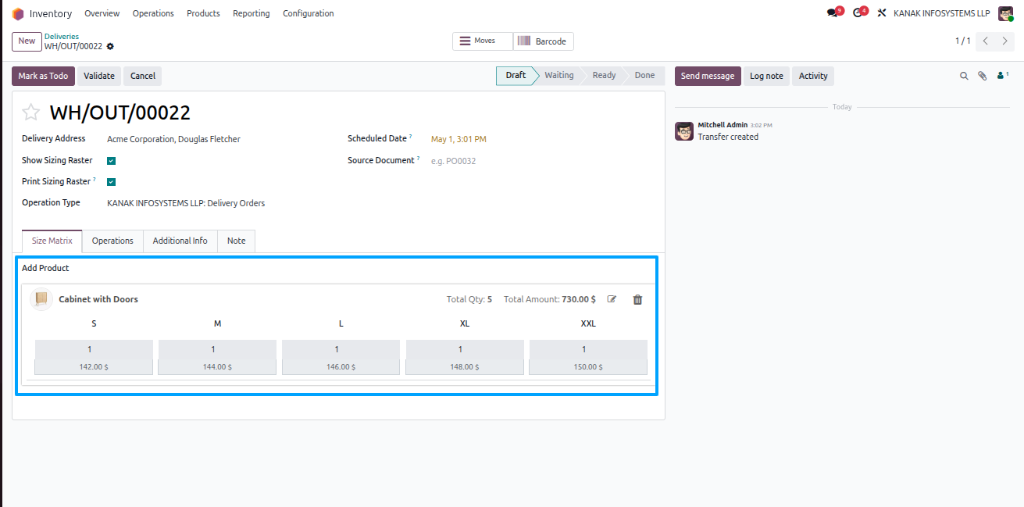Search messages with the magnifier icon

pyautogui.click(x=964, y=76)
